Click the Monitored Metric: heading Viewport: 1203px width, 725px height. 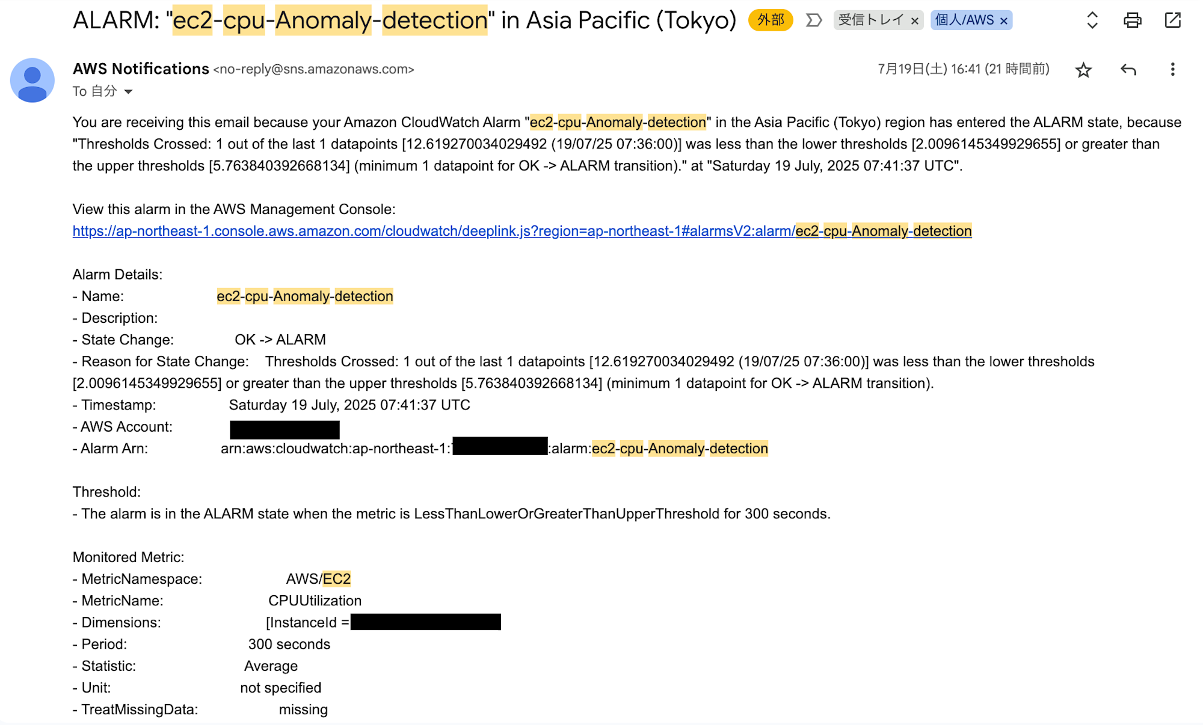click(128, 557)
